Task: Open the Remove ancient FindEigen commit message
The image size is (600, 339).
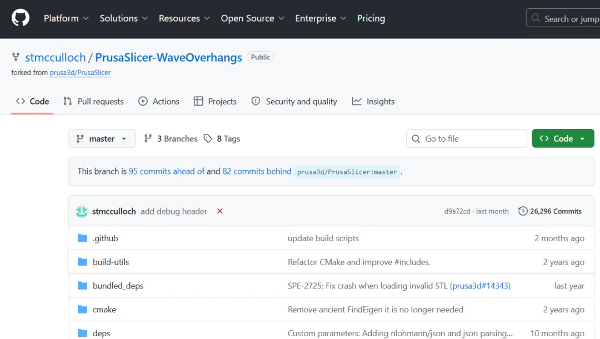Action: (x=376, y=310)
